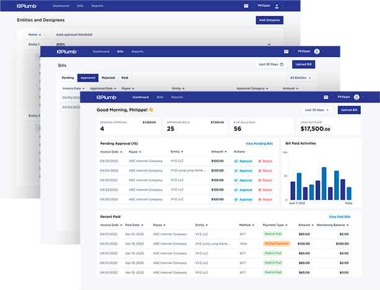Click the mail icon in Entities window header

click(246, 6)
